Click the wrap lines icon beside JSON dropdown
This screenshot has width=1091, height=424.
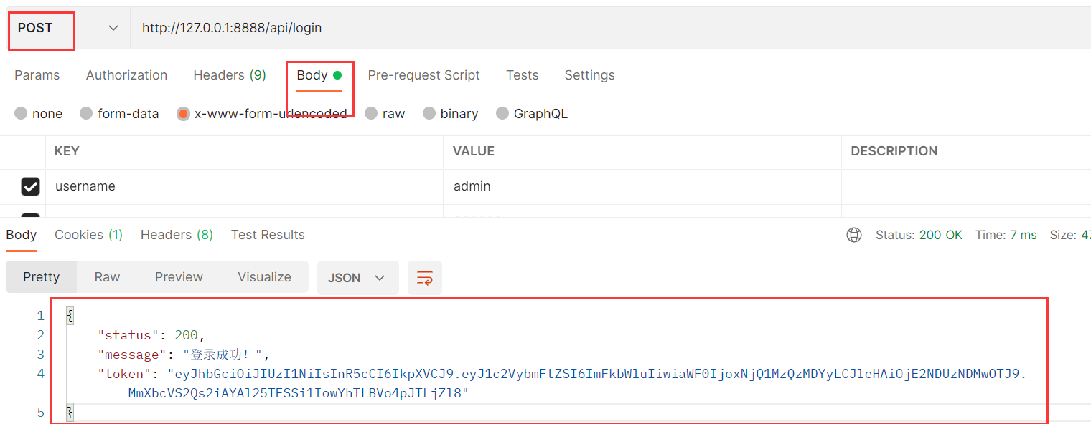[x=425, y=278]
